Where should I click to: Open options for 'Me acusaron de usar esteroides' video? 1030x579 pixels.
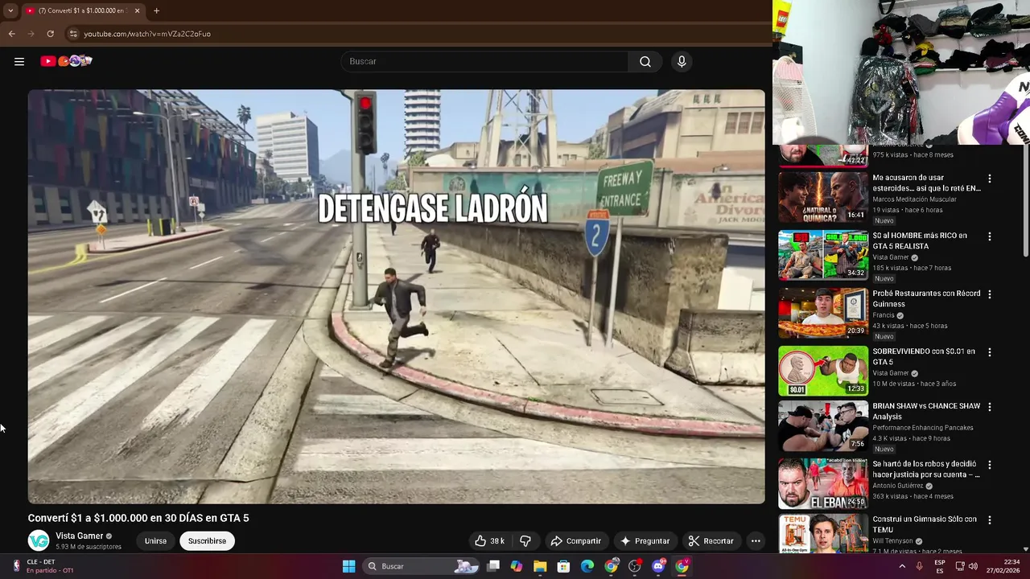click(x=990, y=179)
